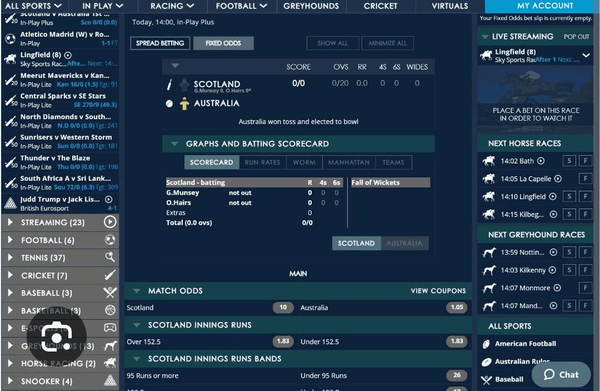The image size is (600, 391).
Task: Open the ALL SPORTS dropdown menu
Action: tap(31, 6)
